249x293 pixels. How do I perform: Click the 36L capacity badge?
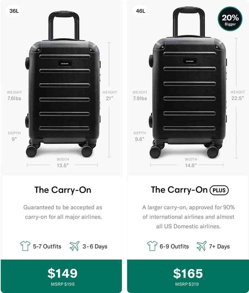14,11
